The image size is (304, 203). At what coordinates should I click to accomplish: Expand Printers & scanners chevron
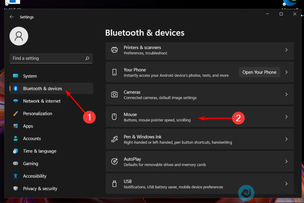[x=286, y=50]
